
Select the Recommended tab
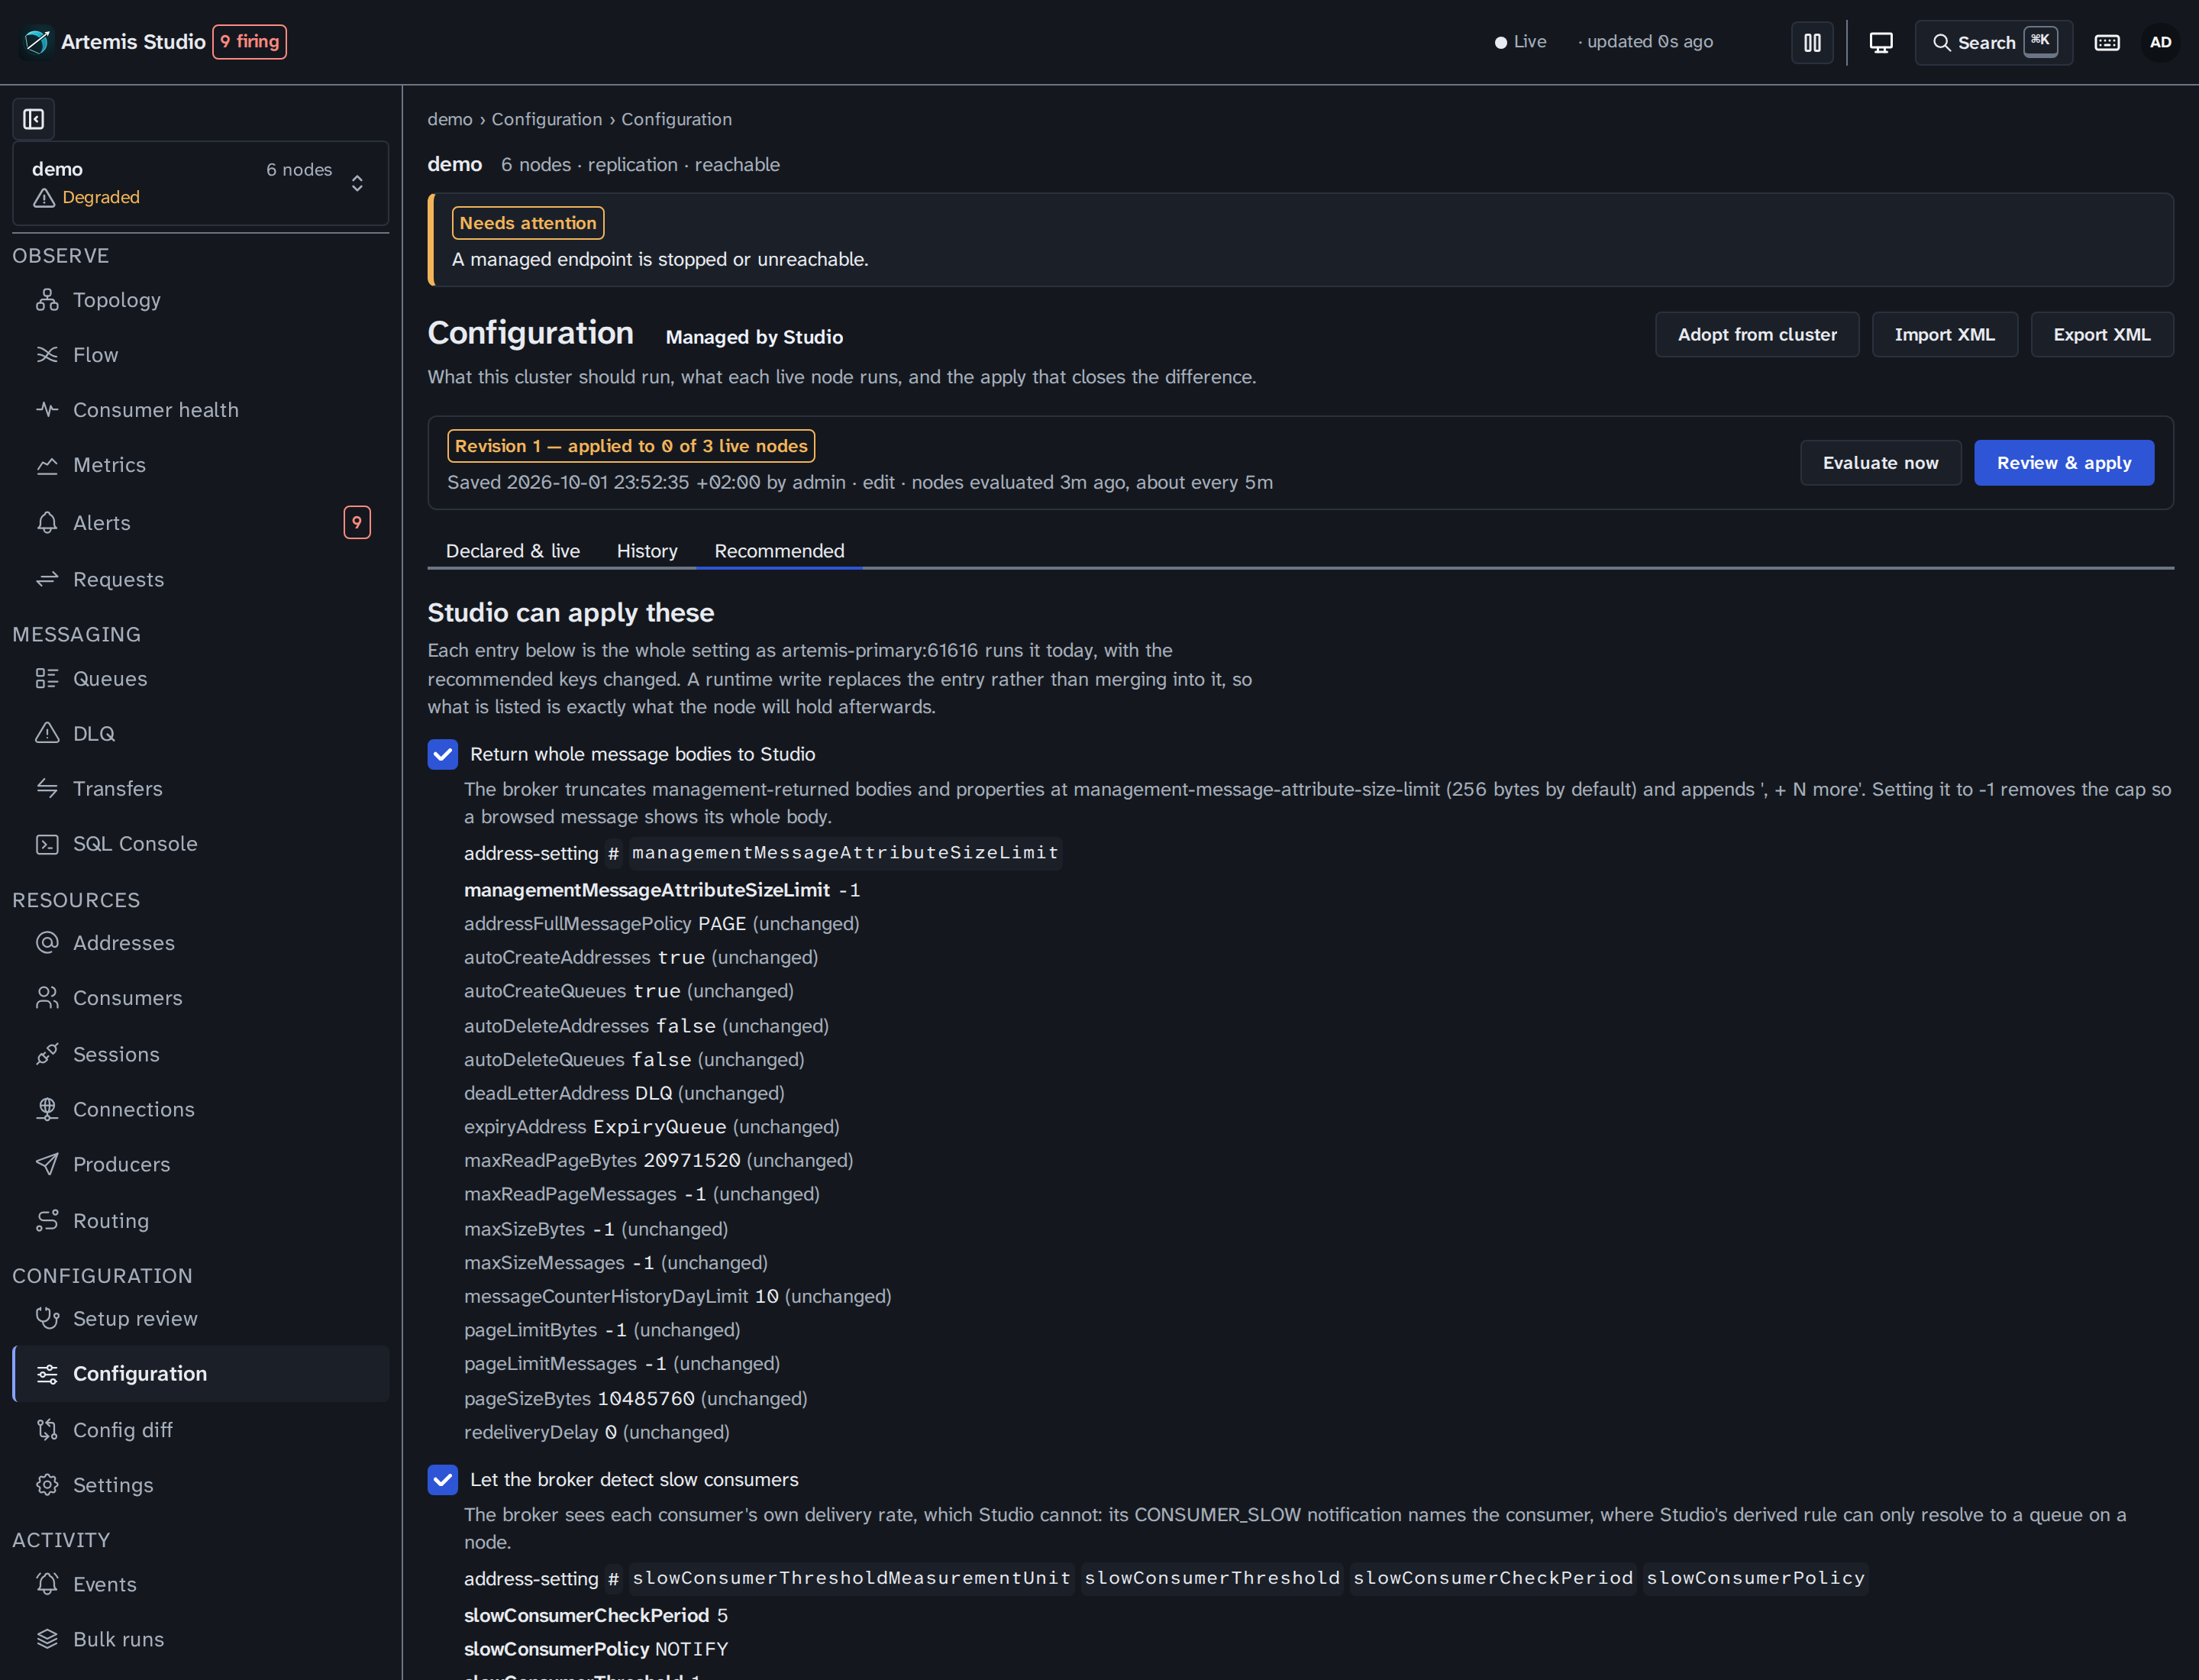[x=779, y=551]
